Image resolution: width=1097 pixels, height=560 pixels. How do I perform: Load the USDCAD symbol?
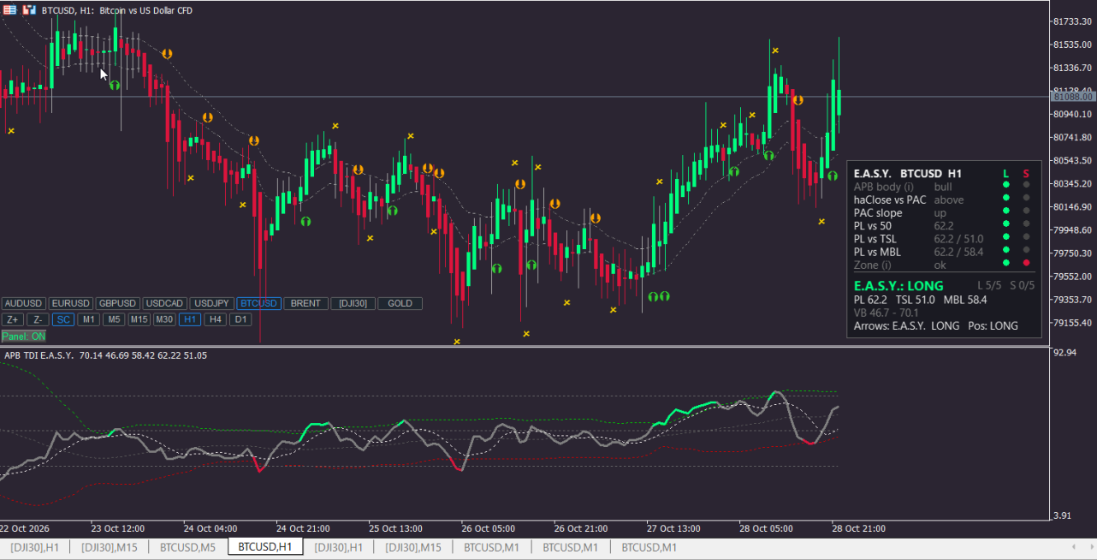click(x=164, y=303)
